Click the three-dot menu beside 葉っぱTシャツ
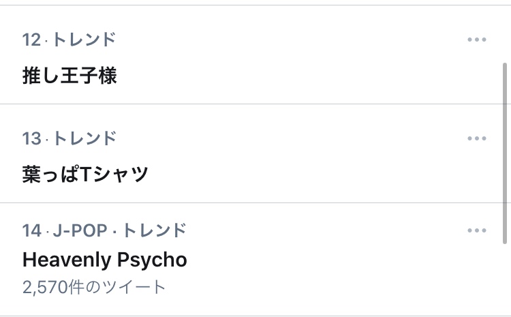 pos(477,138)
